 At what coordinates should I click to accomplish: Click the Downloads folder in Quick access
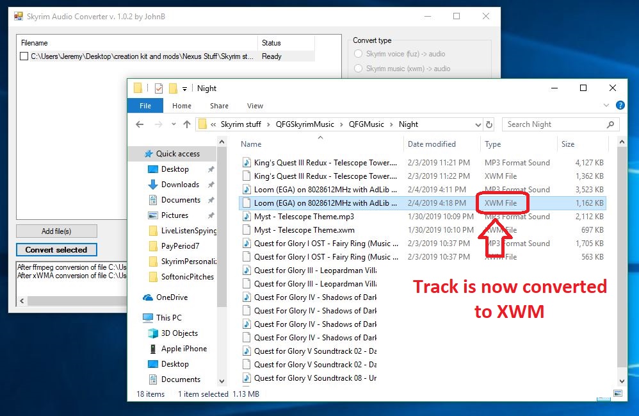180,185
